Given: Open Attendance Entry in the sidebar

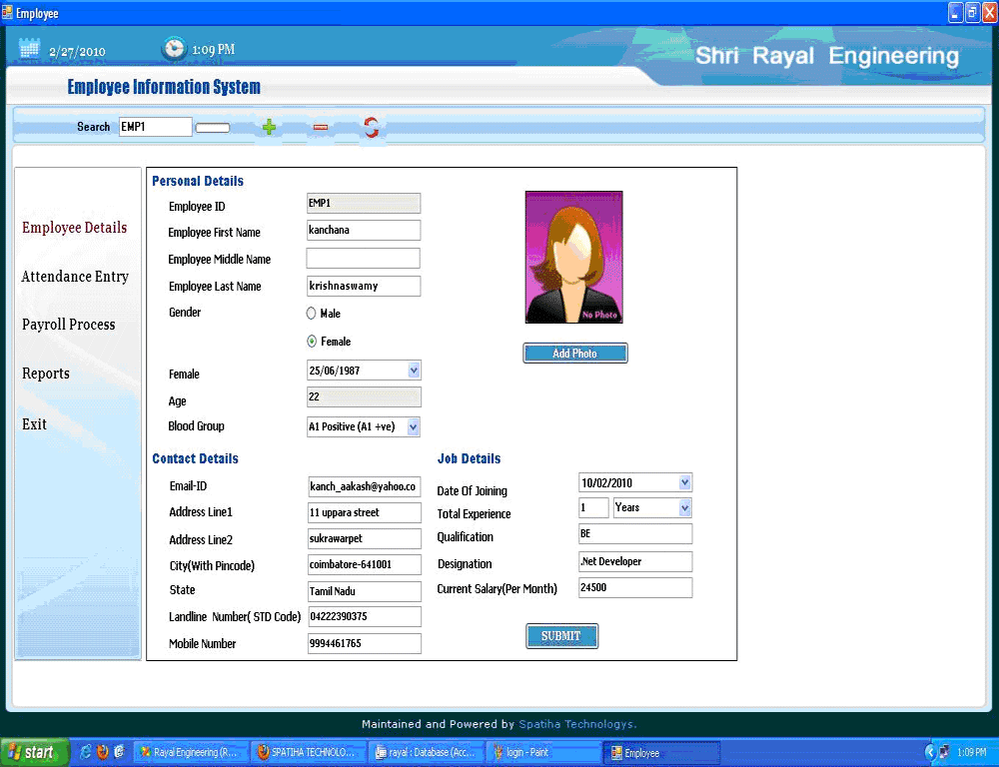Looking at the screenshot, I should 75,277.
